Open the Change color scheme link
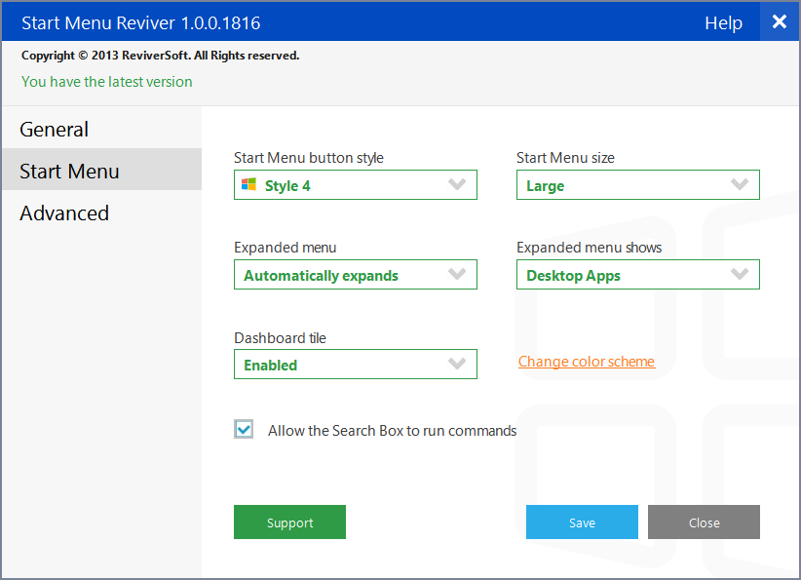 [x=587, y=362]
